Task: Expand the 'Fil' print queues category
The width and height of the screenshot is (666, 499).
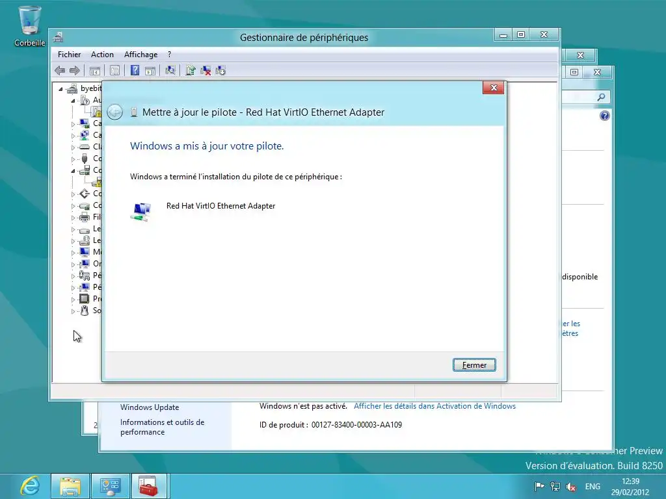Action: pyautogui.click(x=73, y=218)
